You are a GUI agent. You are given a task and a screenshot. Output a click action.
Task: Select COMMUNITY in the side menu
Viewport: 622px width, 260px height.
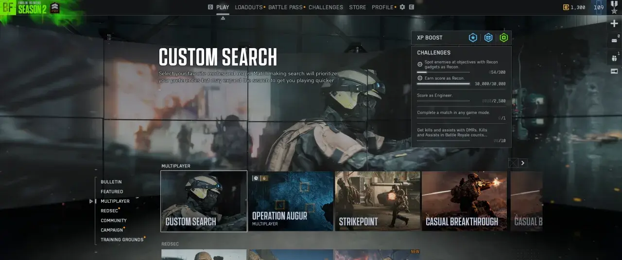click(114, 221)
